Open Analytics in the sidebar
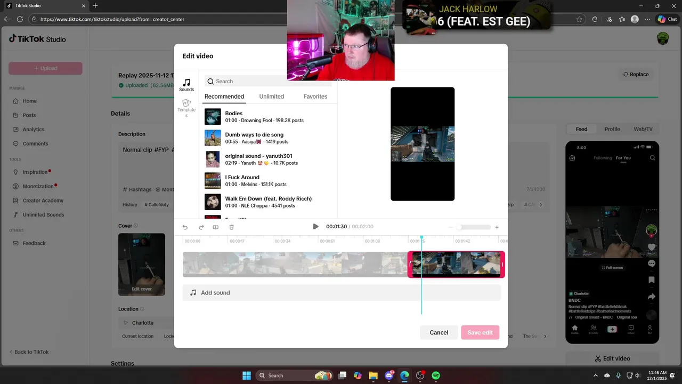Image resolution: width=682 pixels, height=384 pixels. pyautogui.click(x=33, y=130)
